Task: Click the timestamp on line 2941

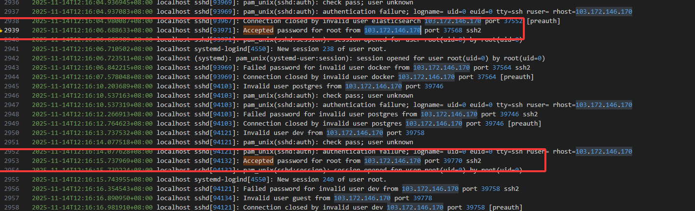Action: pos(92,49)
